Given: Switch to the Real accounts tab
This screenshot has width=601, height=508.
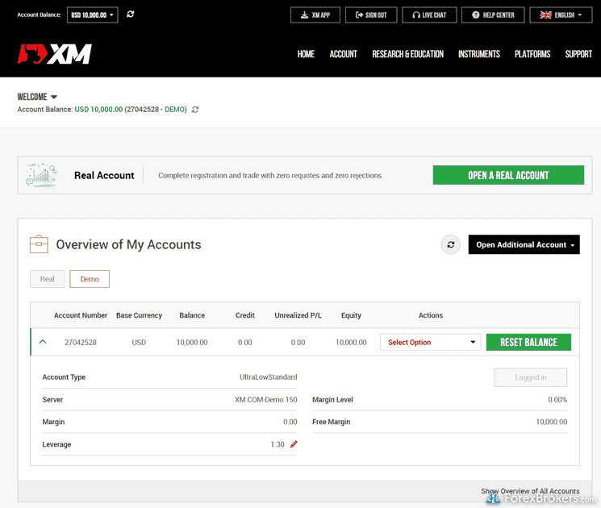Looking at the screenshot, I should tap(48, 279).
